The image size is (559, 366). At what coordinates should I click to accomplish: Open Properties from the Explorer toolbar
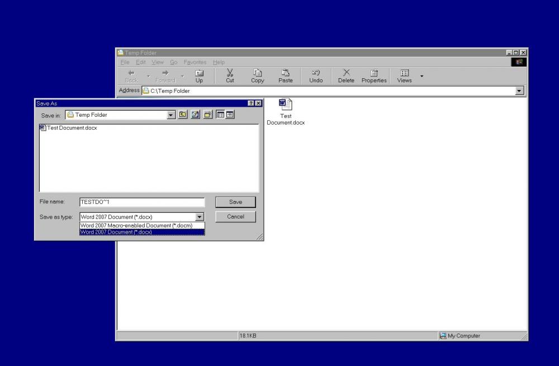click(x=374, y=75)
